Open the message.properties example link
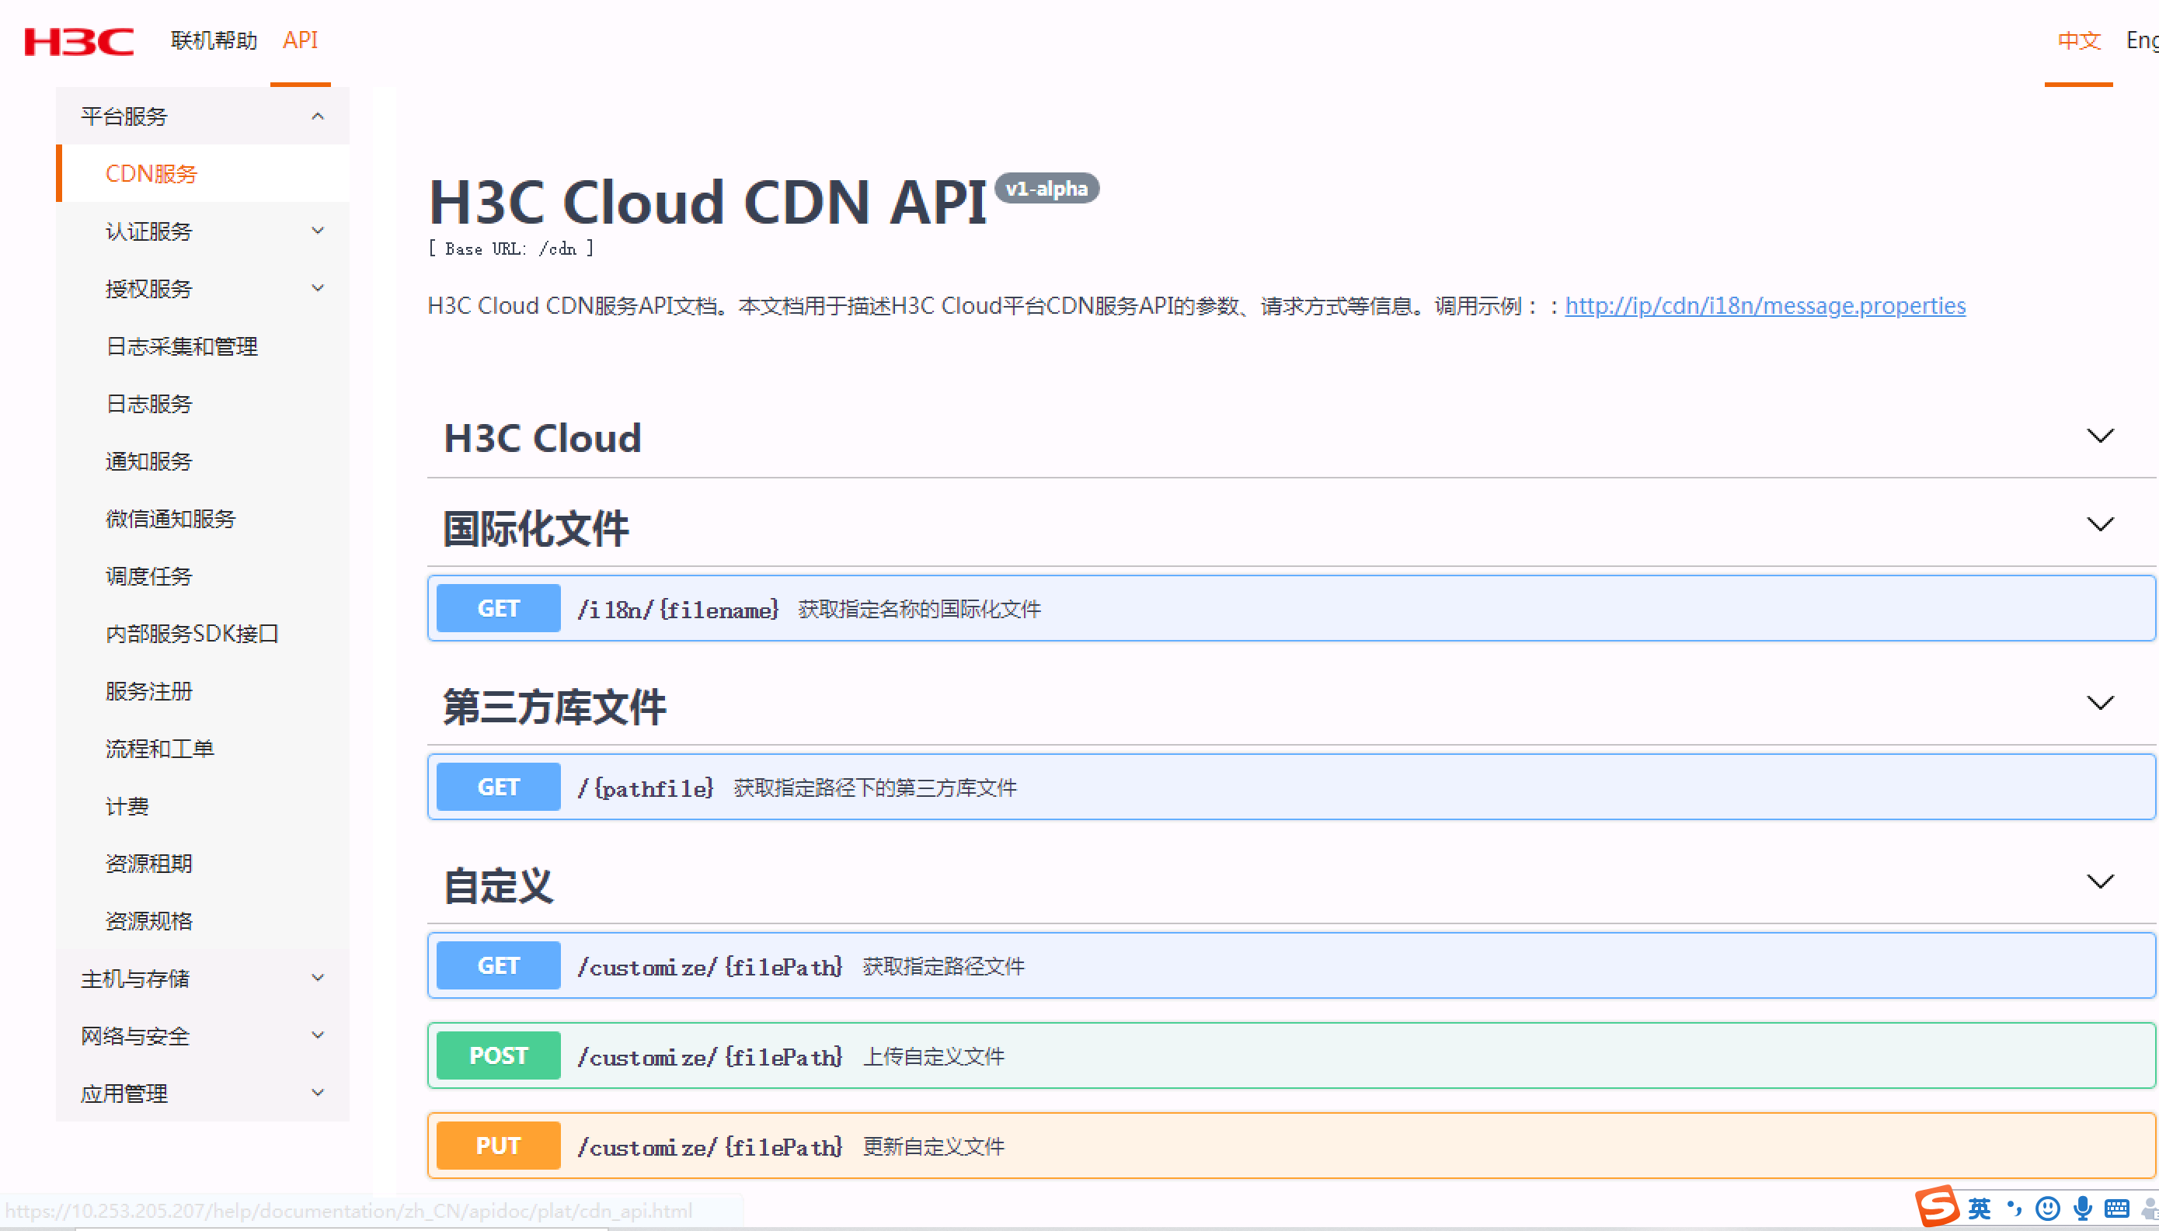Viewport: 2159px width, 1231px height. (1764, 305)
